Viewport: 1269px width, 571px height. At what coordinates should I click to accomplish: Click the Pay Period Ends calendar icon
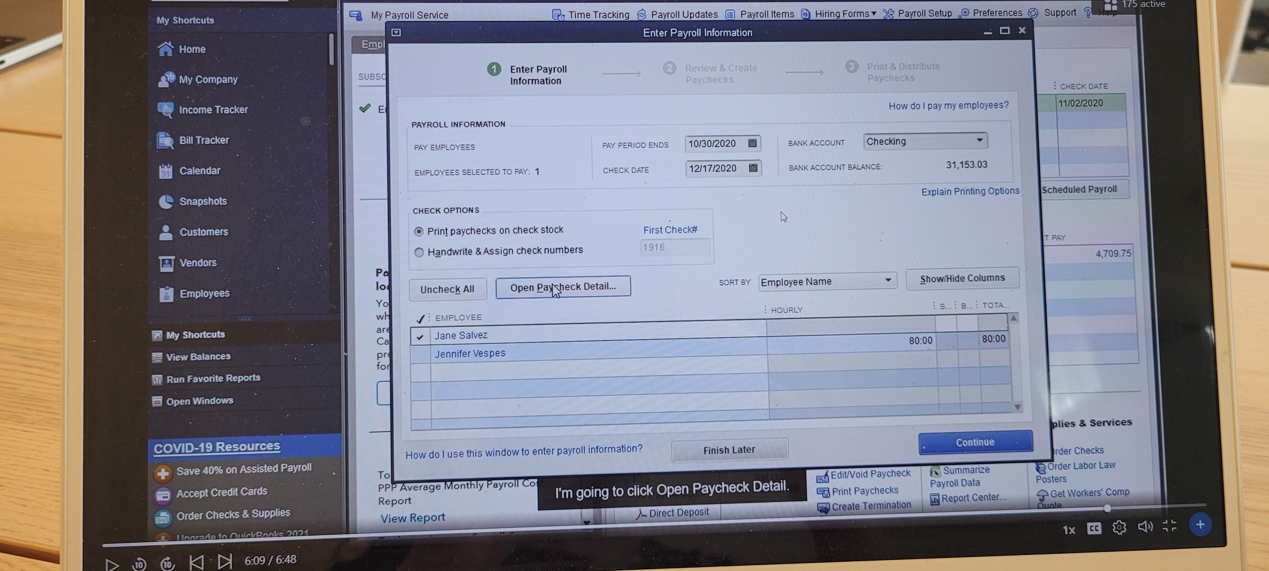pos(752,143)
